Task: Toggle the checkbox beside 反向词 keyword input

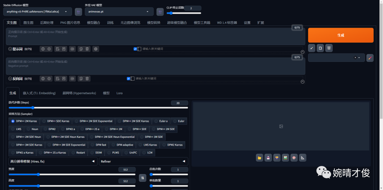Action: pyautogui.click(x=128, y=79)
